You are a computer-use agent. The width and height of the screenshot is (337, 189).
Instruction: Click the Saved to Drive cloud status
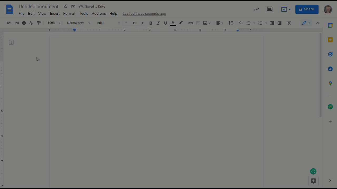pos(92,7)
